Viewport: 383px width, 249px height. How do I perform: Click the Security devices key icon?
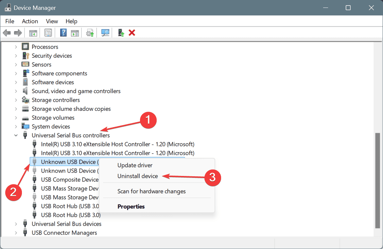(26, 55)
